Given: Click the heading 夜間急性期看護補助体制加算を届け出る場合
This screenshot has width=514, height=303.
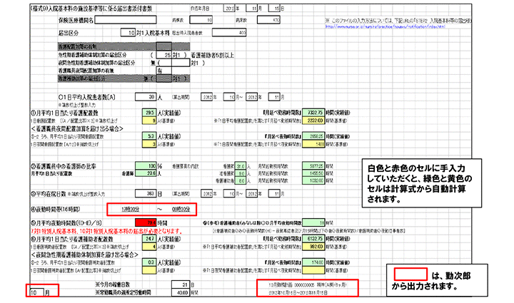Looking at the screenshot, I should tap(84, 255).
